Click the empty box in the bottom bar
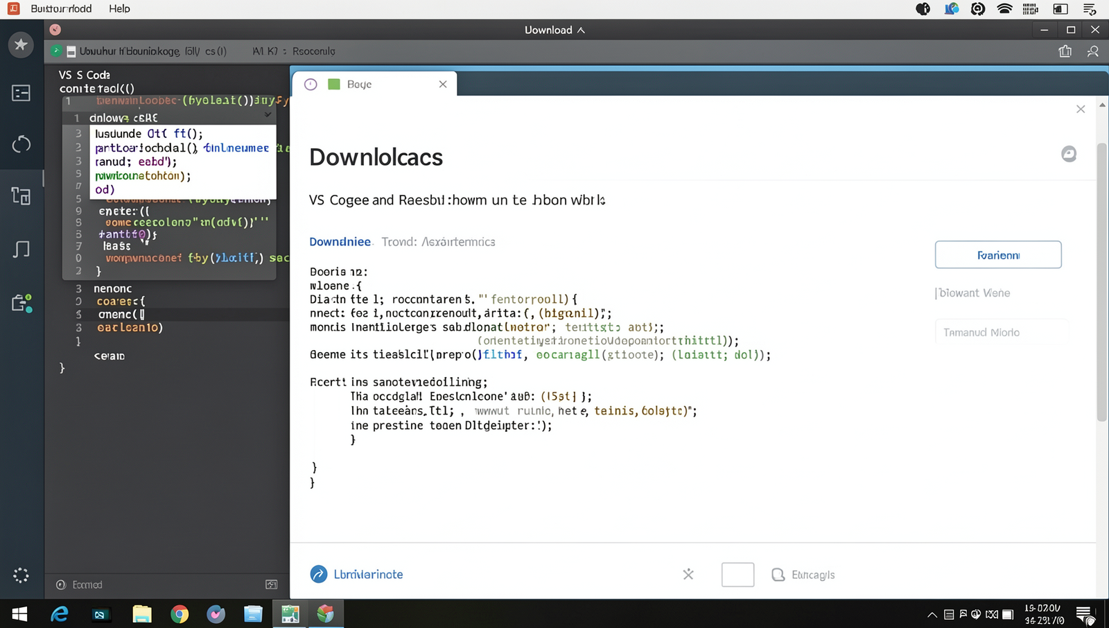Screen dimensions: 1109x628 pyautogui.click(x=737, y=575)
